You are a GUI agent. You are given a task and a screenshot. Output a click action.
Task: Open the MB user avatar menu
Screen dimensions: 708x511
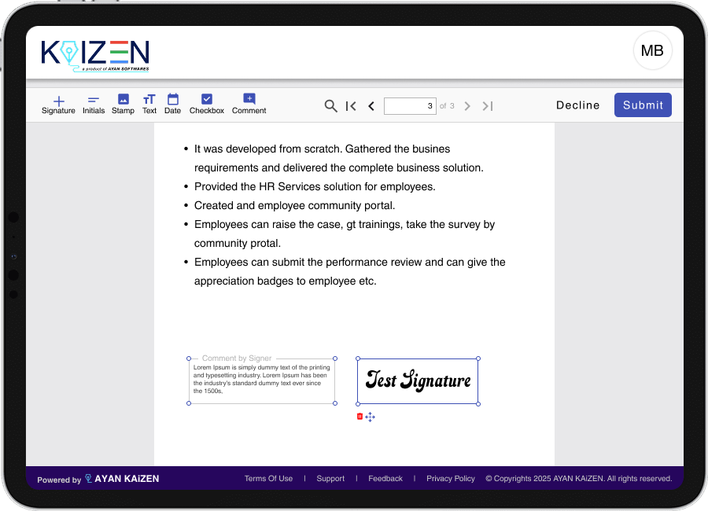[652, 51]
